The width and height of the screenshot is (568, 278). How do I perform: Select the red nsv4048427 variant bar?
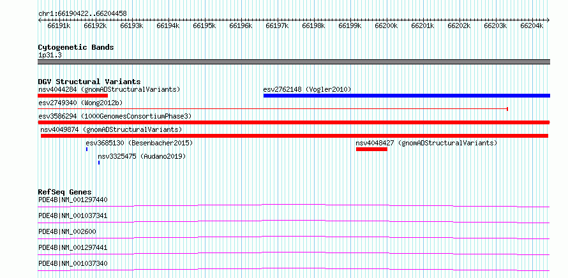[x=371, y=149]
